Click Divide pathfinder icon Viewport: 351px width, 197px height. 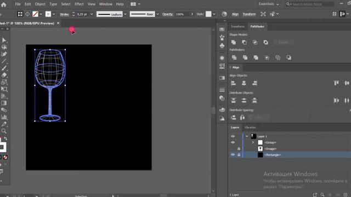tap(234, 57)
